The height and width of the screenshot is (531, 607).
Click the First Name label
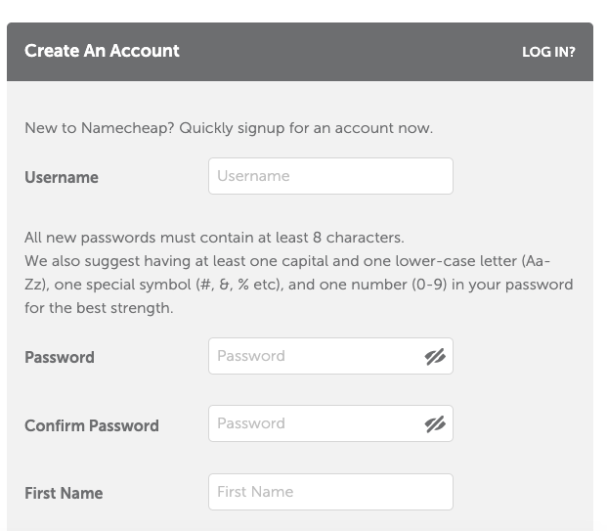[64, 494]
